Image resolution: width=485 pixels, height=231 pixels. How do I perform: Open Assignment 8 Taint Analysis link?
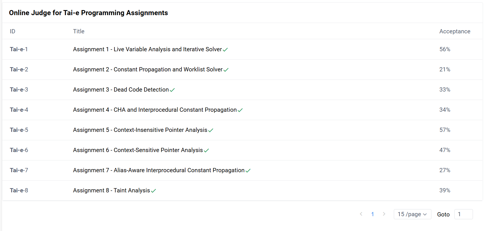coord(112,190)
